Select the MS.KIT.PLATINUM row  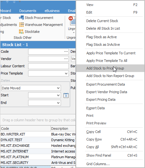38,157
